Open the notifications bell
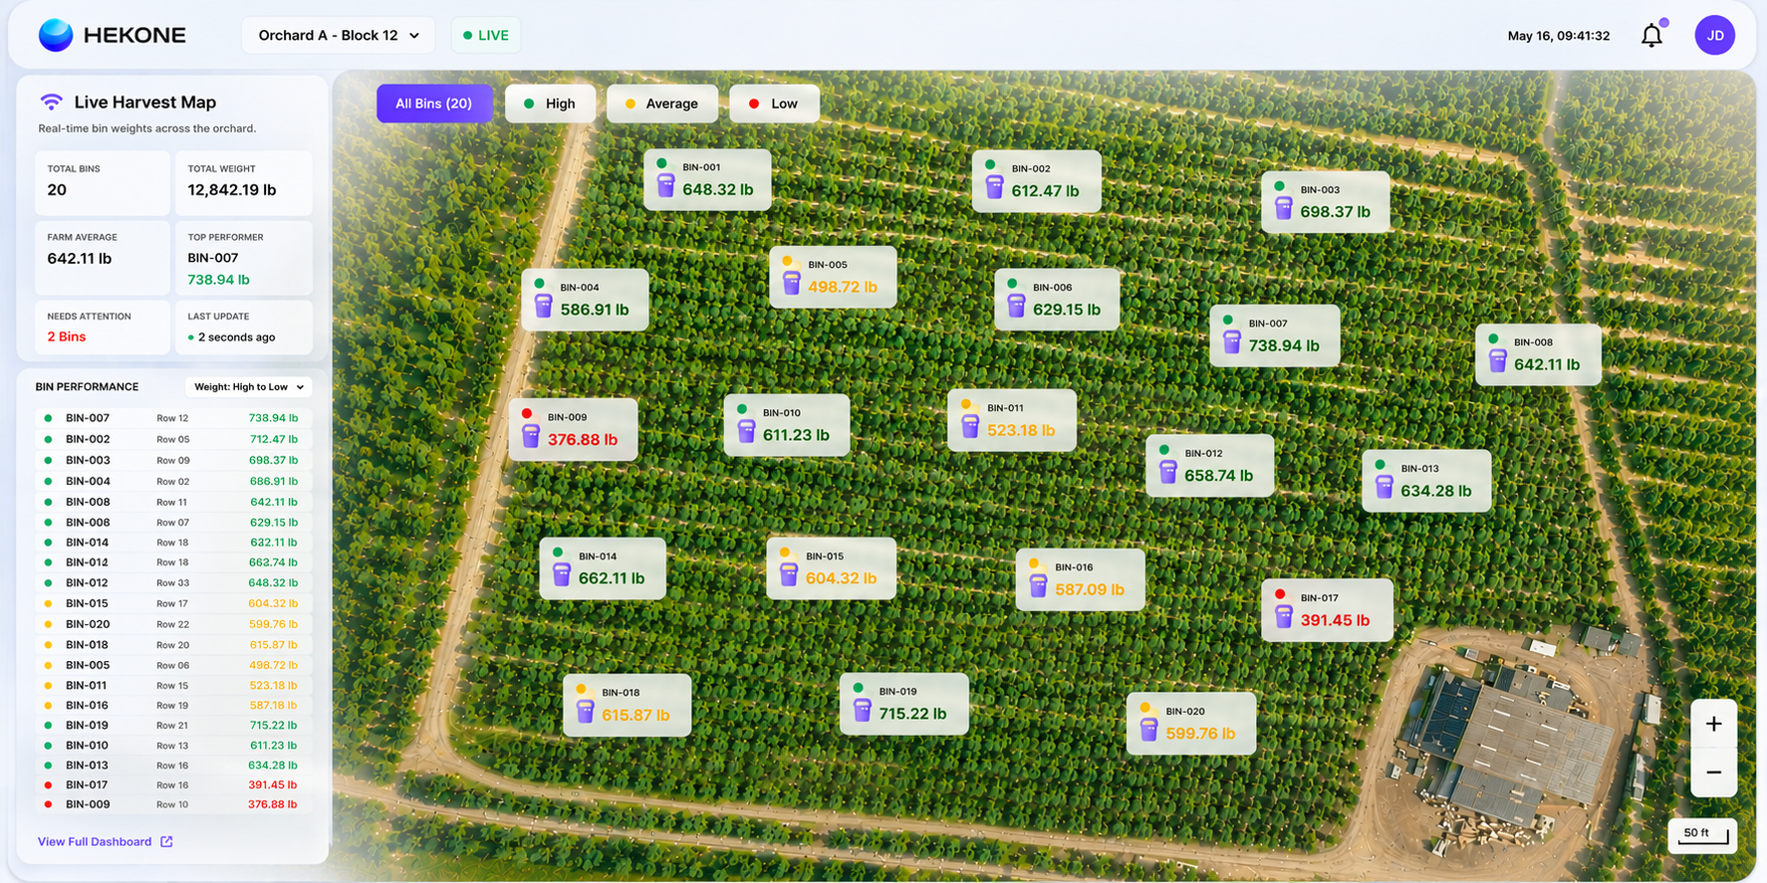Image resolution: width=1767 pixels, height=883 pixels. [x=1651, y=35]
